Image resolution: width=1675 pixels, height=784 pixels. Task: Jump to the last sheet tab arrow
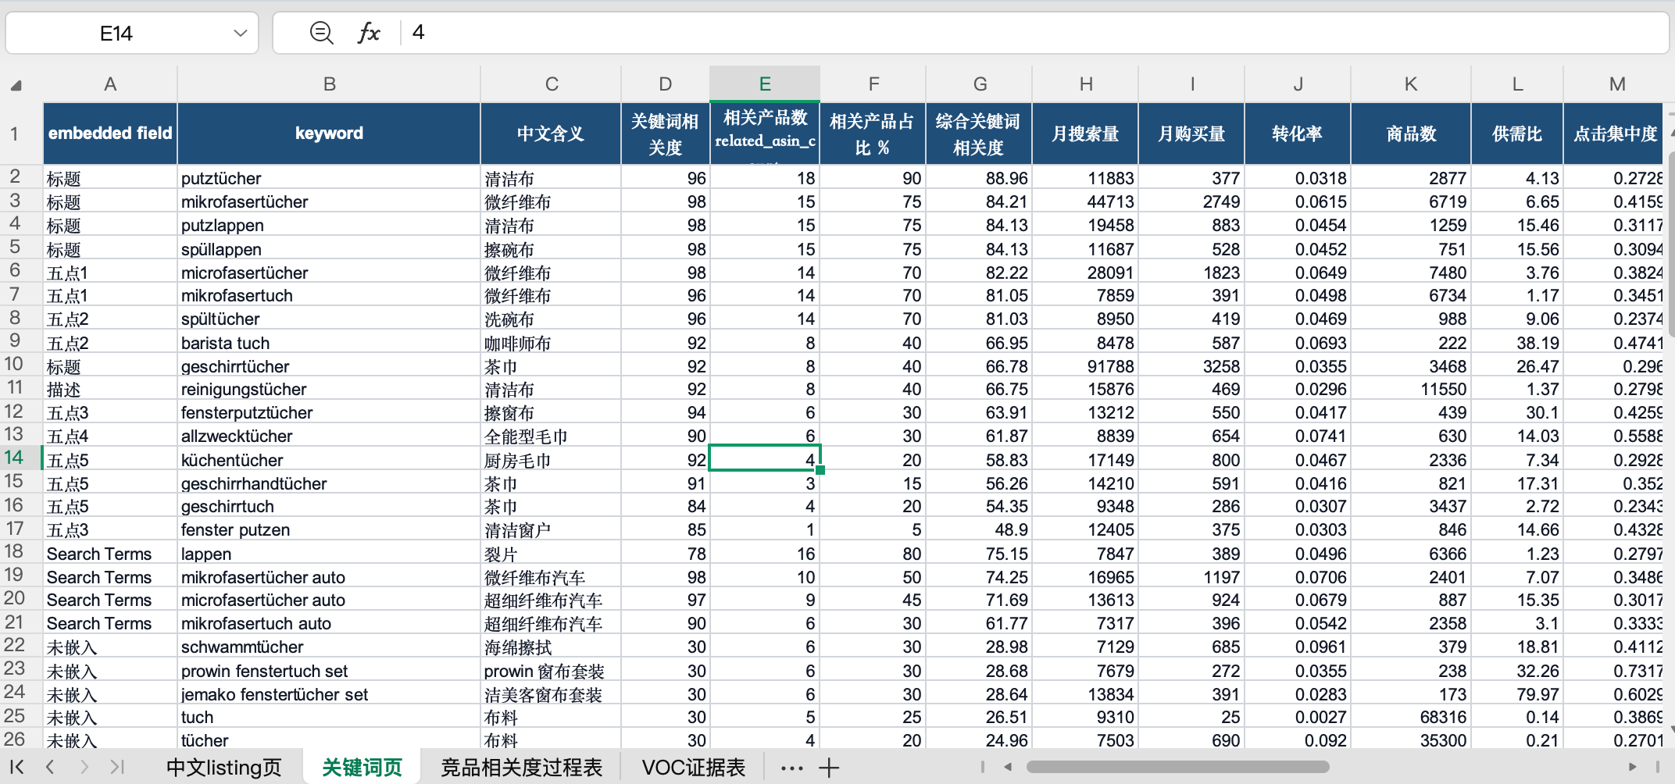[117, 767]
